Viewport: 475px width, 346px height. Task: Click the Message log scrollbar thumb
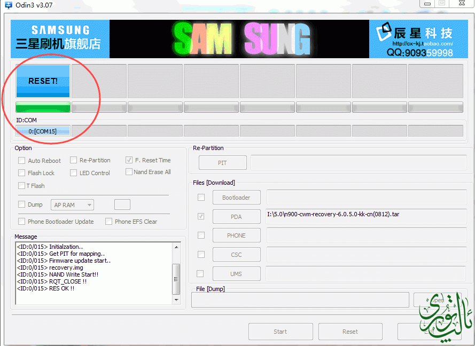pyautogui.click(x=176, y=279)
